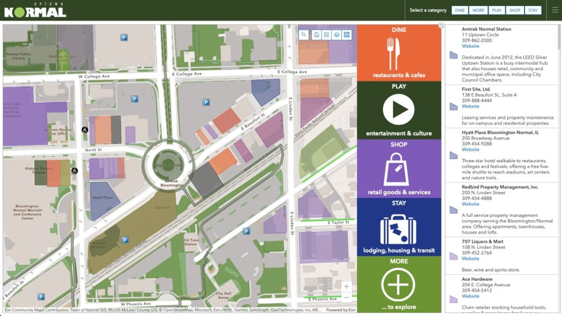Click the 707 Liquors & Mart title

(482, 241)
